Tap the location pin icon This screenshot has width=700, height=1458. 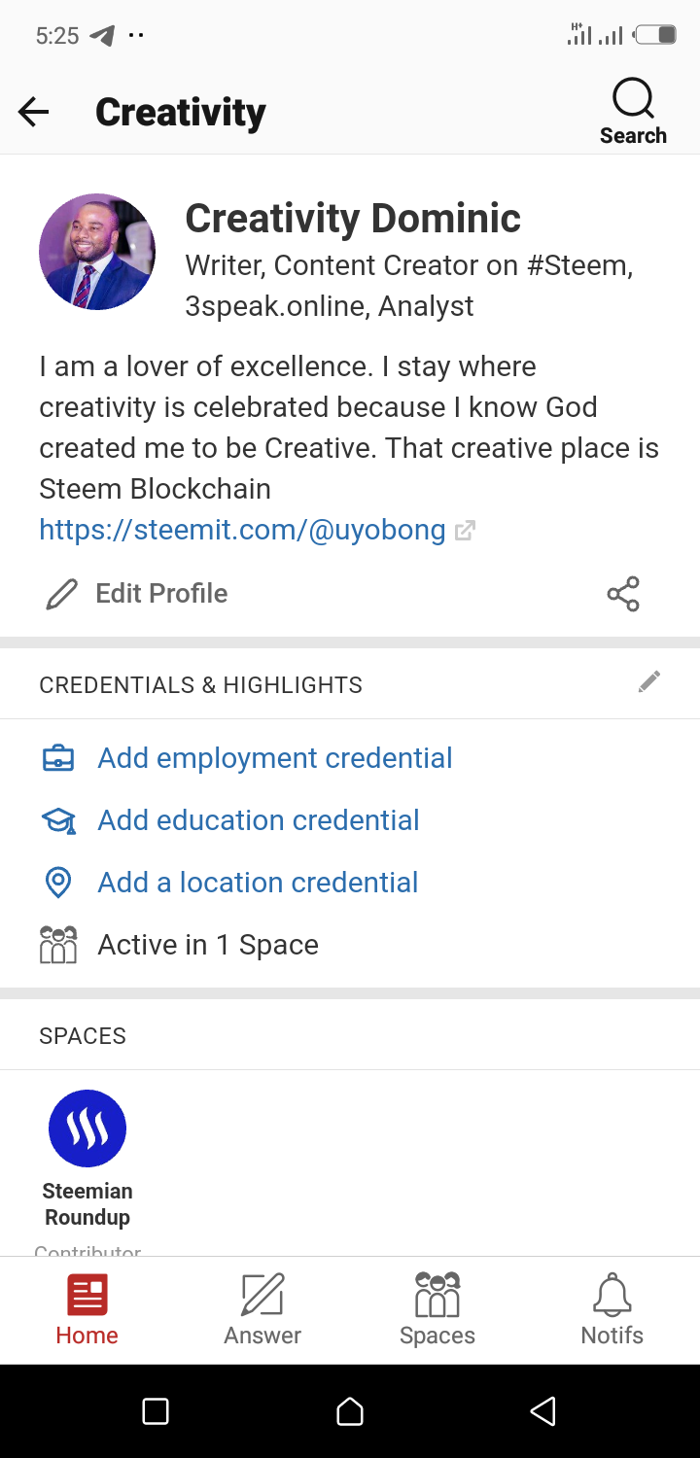click(x=58, y=883)
